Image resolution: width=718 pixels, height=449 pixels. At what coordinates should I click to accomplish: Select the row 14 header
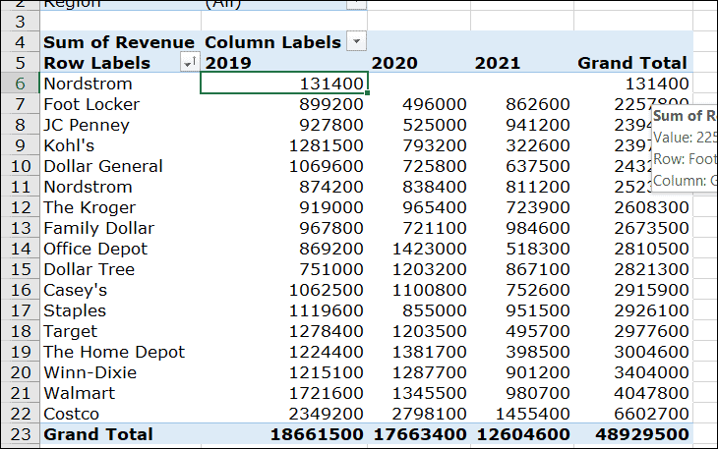(20, 249)
